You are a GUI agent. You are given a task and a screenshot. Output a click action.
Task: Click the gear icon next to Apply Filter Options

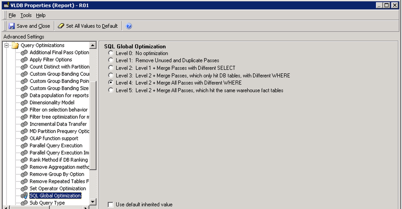coord(24,60)
